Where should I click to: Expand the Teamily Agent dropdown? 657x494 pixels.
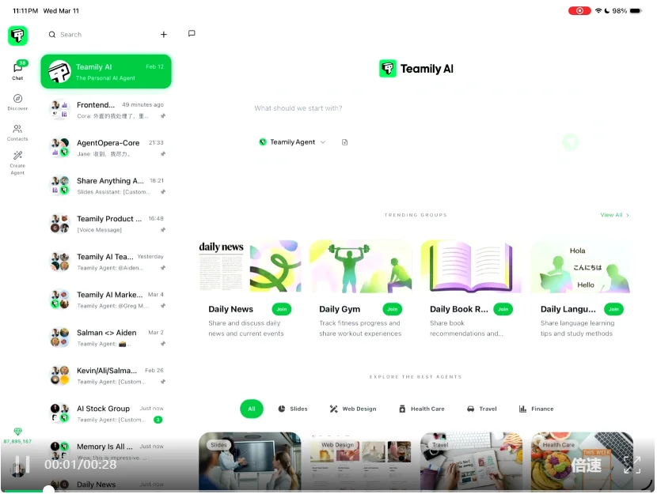pos(293,142)
